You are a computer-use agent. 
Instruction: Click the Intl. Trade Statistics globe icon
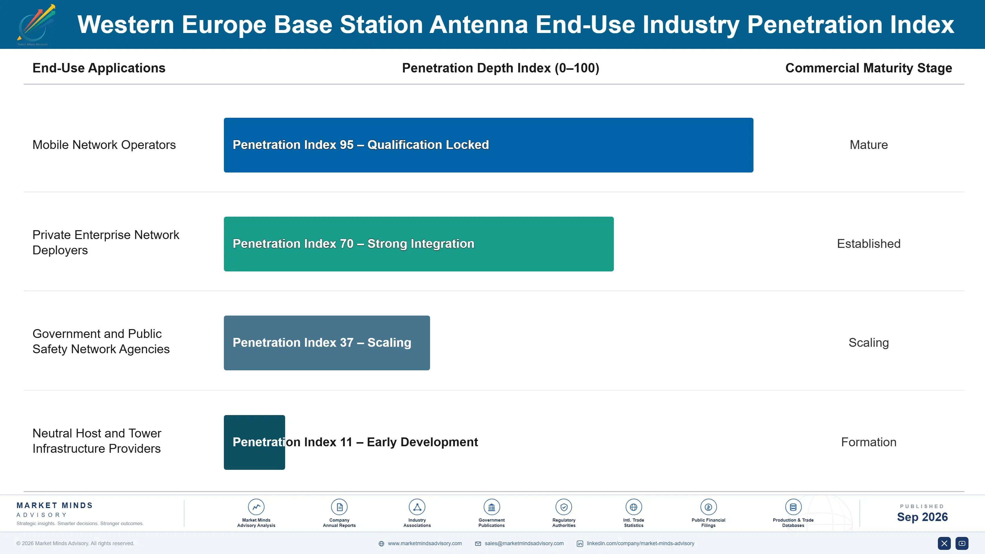[x=634, y=507]
